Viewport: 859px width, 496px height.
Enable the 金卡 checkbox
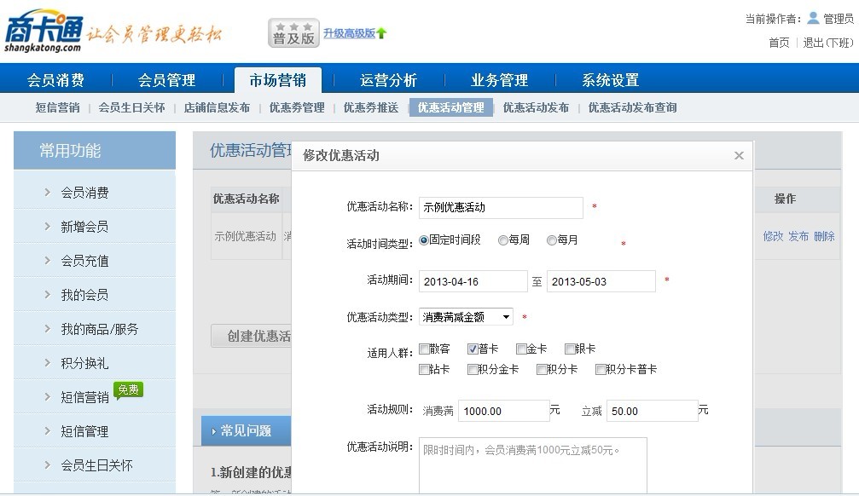tap(521, 349)
